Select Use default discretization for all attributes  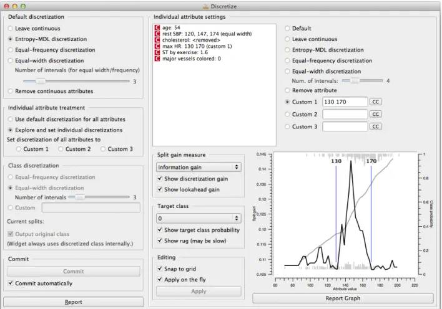11,119
